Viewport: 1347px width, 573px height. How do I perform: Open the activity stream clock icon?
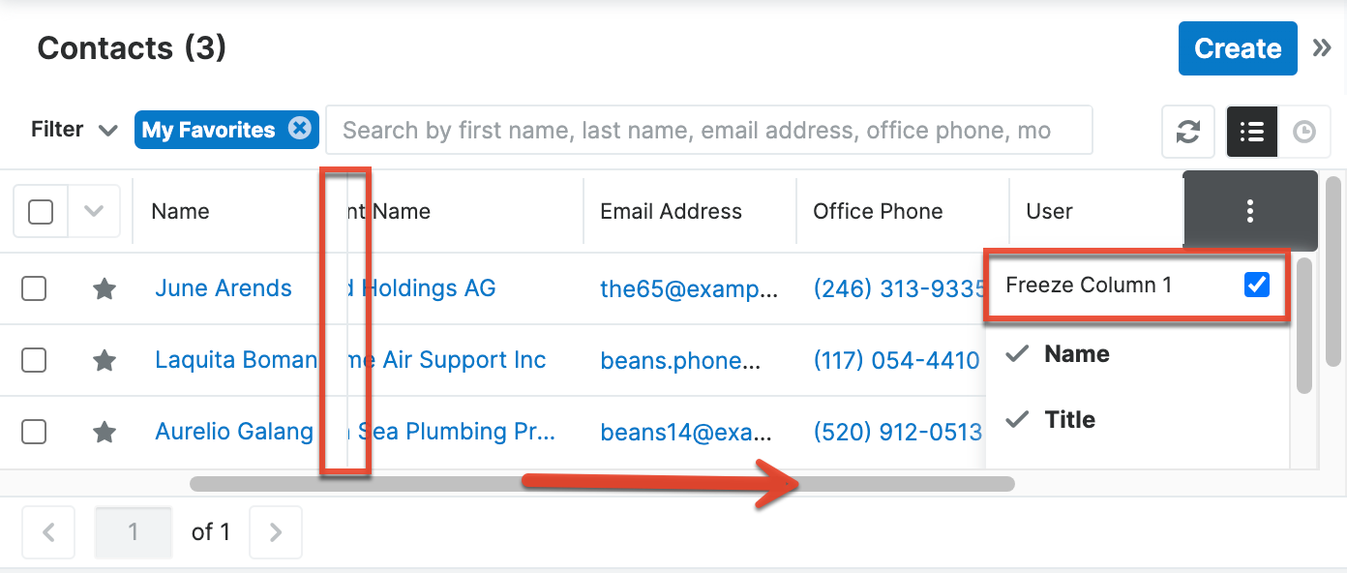(1304, 132)
